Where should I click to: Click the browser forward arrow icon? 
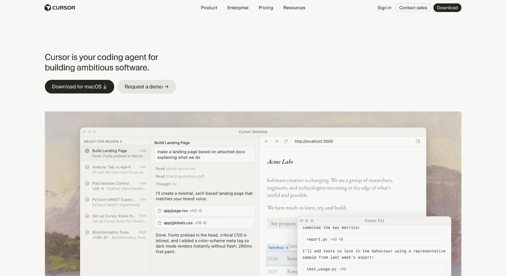pos(276,141)
